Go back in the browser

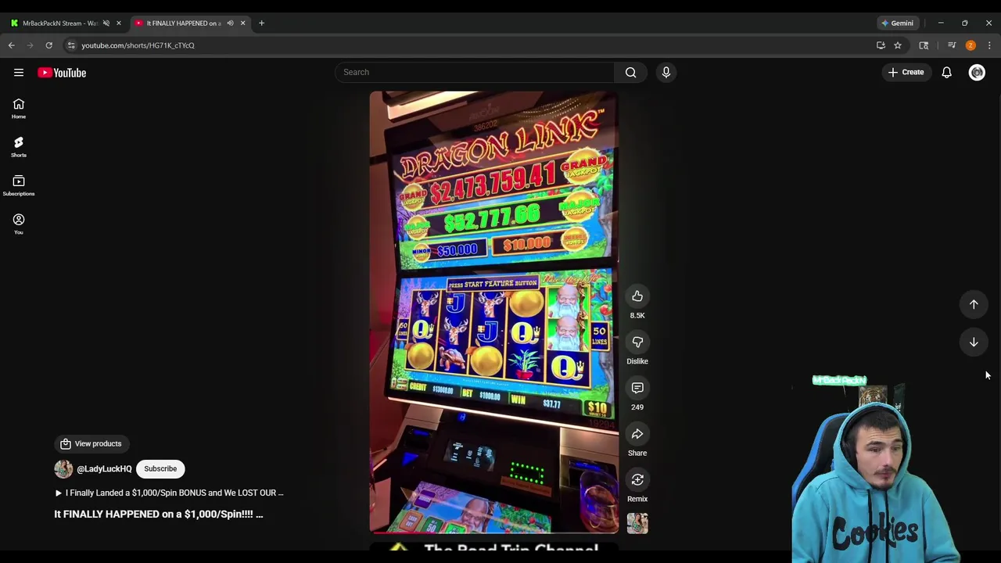12,45
